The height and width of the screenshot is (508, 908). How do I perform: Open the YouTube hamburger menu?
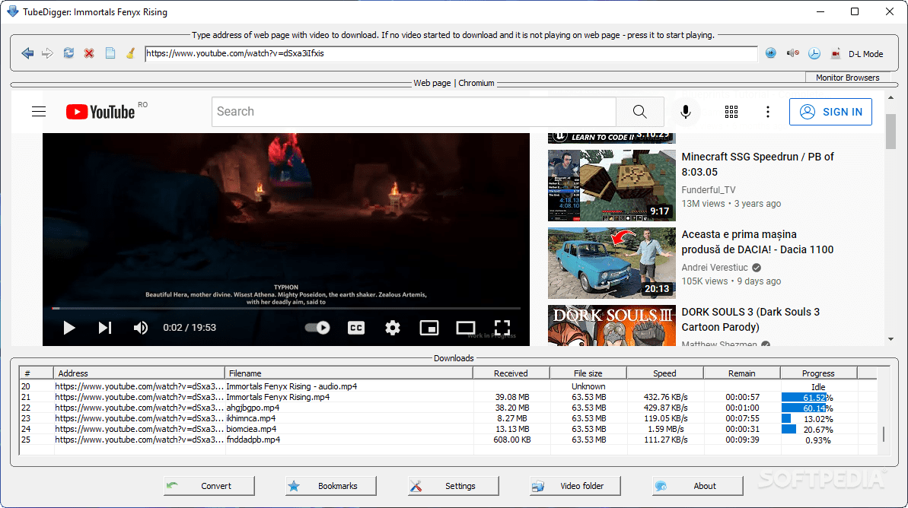coord(39,112)
